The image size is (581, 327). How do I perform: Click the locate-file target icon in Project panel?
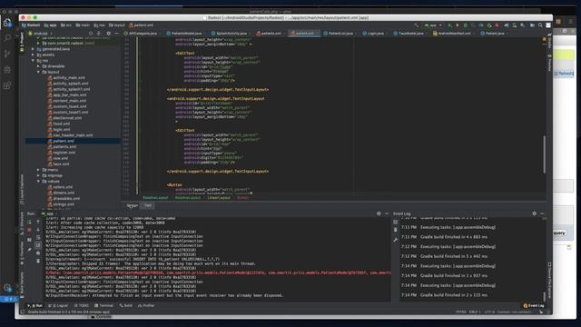(91, 34)
